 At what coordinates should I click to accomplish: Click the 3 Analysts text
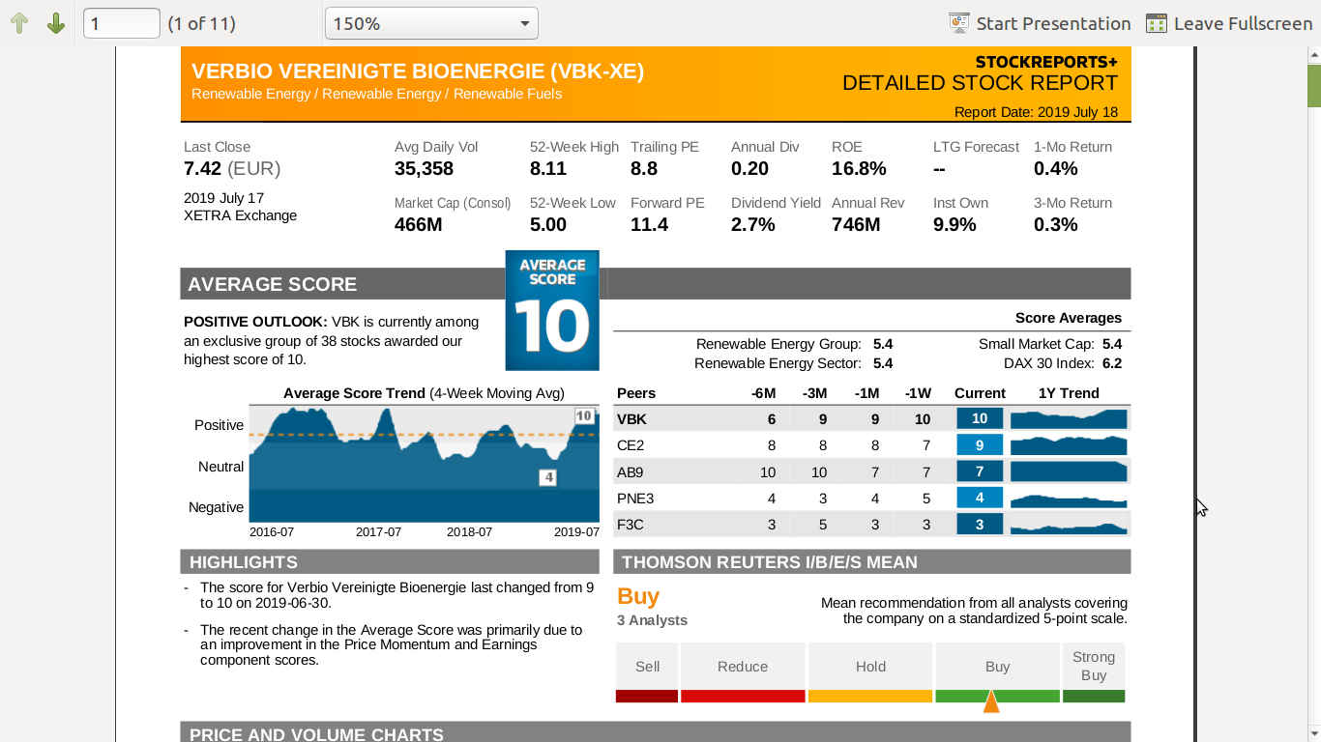[x=653, y=620]
